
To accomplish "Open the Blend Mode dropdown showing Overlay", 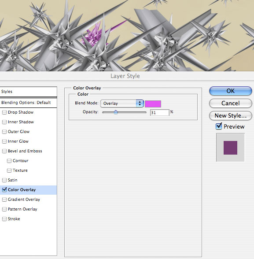I will [x=122, y=104].
